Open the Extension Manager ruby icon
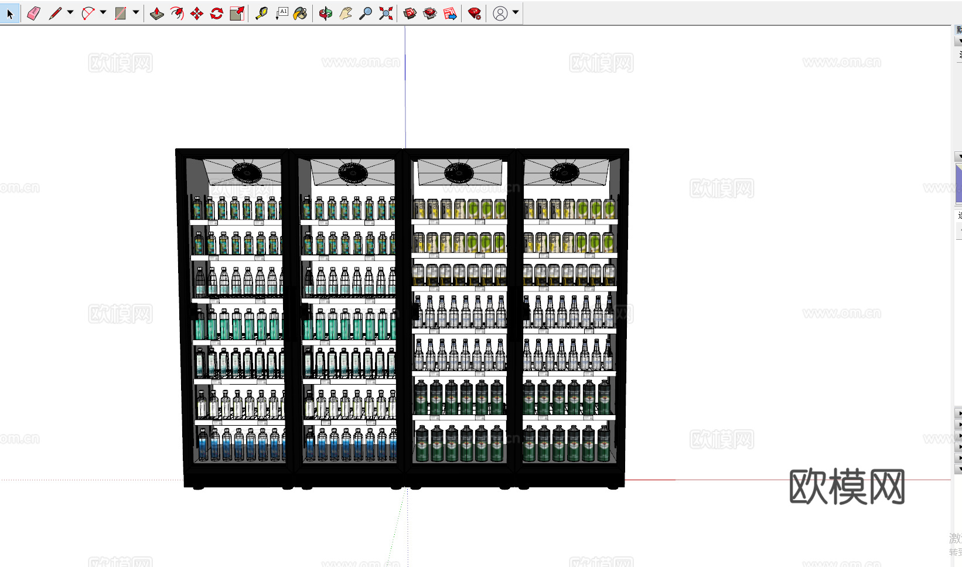962x567 pixels. pyautogui.click(x=475, y=13)
